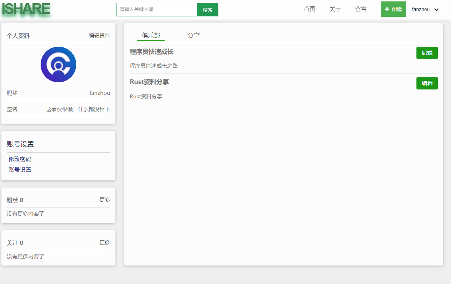Screen dimensions: 451x288
Task: Go to 首页 in navigation
Action: (310, 9)
